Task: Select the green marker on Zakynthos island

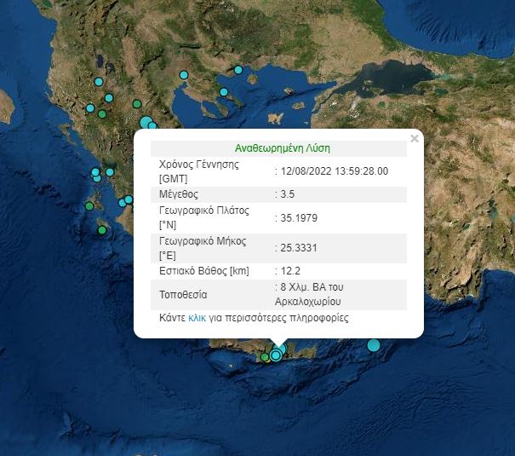Action: coord(102,230)
